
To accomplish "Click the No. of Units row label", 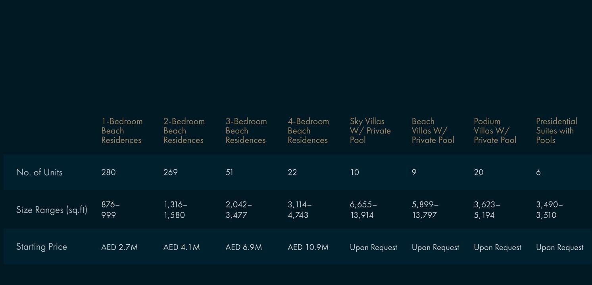I will pyautogui.click(x=39, y=172).
